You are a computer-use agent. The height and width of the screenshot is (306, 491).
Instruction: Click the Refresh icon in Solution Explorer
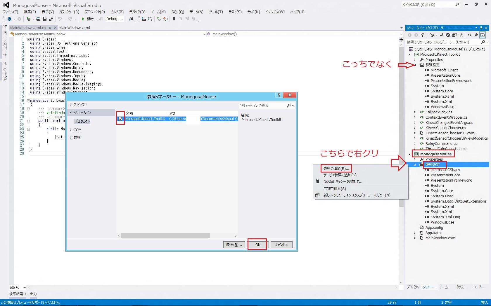(448, 35)
